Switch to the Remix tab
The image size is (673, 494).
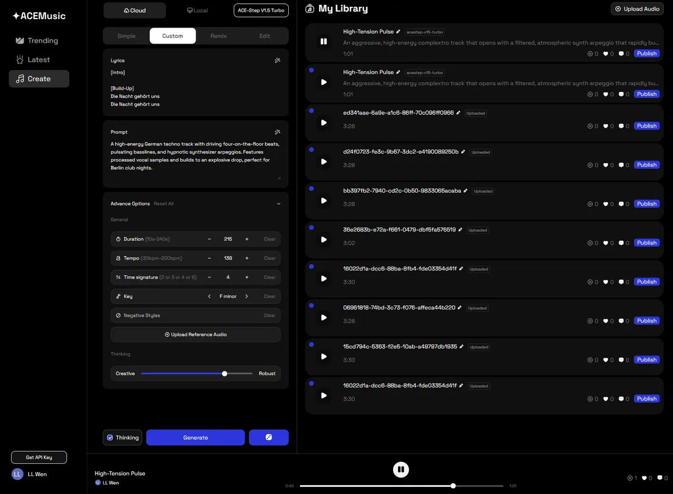[x=219, y=36]
